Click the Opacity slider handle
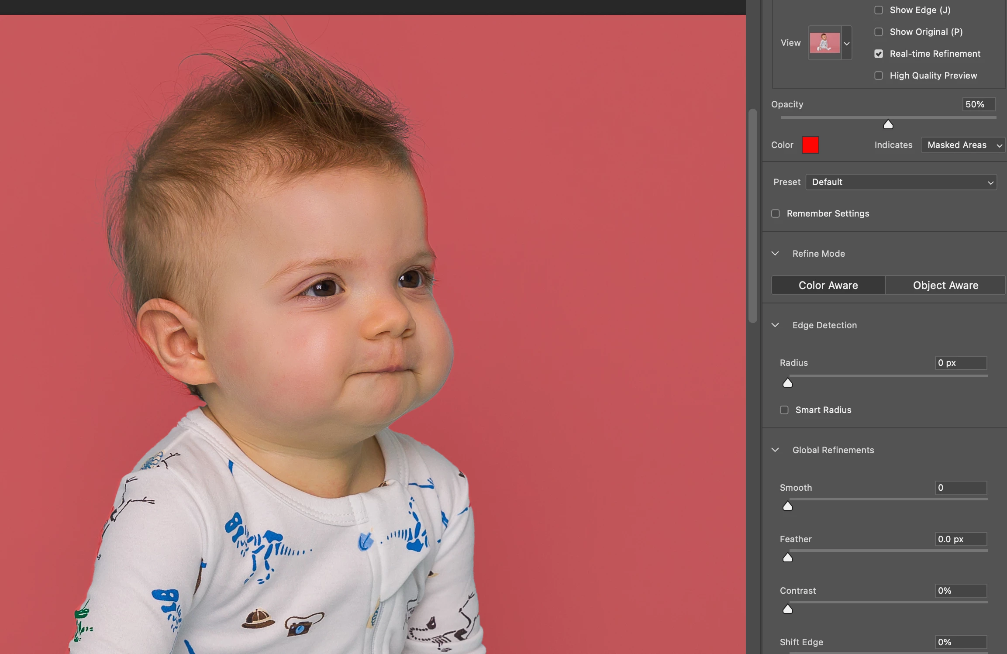 coord(888,125)
